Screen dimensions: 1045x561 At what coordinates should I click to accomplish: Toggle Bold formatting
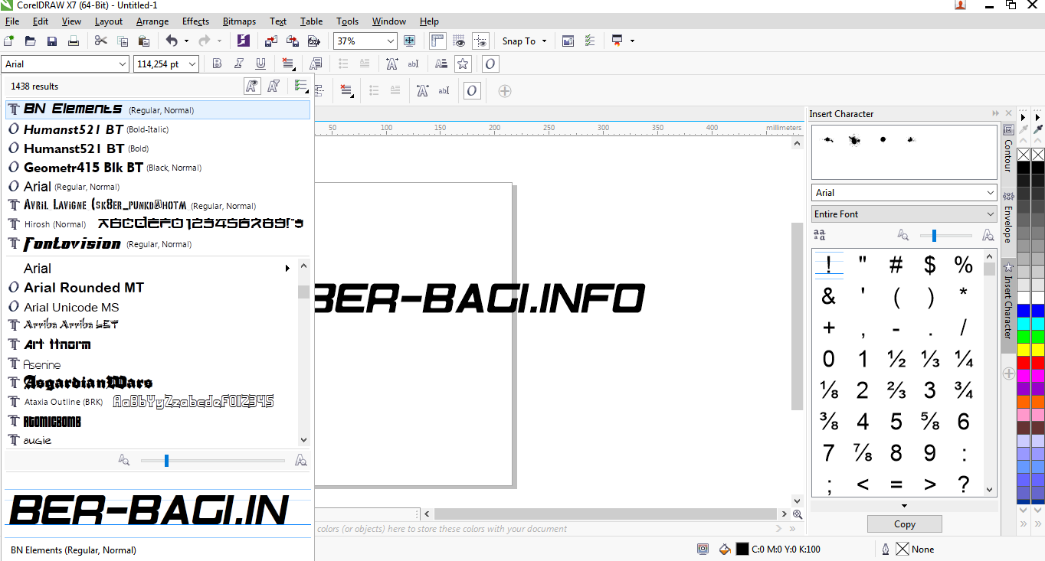[x=218, y=64]
